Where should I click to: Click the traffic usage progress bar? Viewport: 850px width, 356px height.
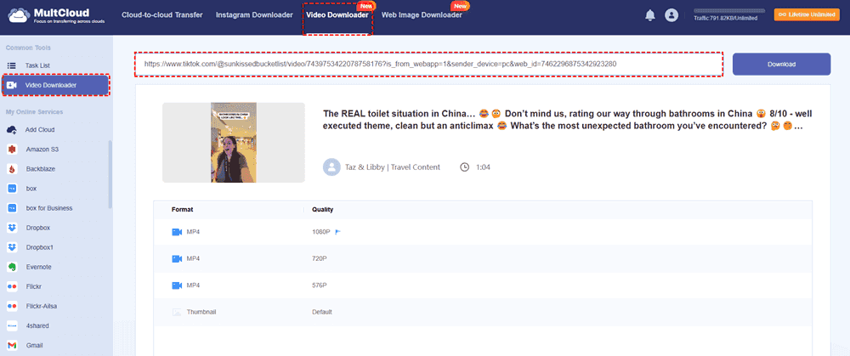coord(729,10)
